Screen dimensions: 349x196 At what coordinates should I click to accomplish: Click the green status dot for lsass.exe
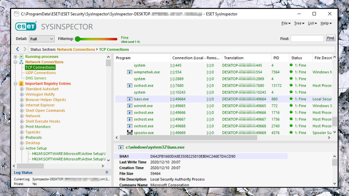291,99
